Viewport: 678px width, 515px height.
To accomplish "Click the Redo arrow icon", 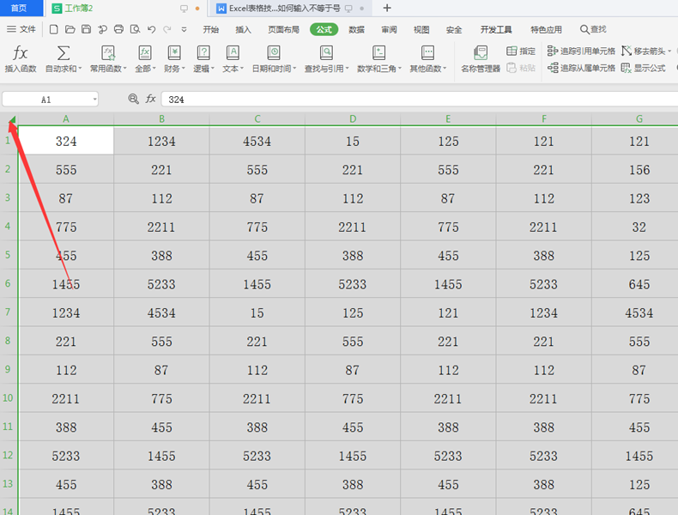I will 166,29.
